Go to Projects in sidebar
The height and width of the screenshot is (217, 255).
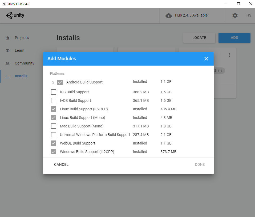(22, 38)
